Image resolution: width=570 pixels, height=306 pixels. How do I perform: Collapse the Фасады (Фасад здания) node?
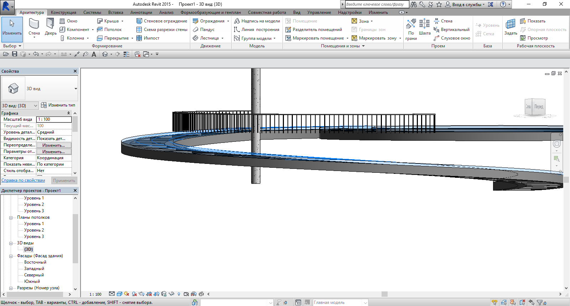point(11,256)
